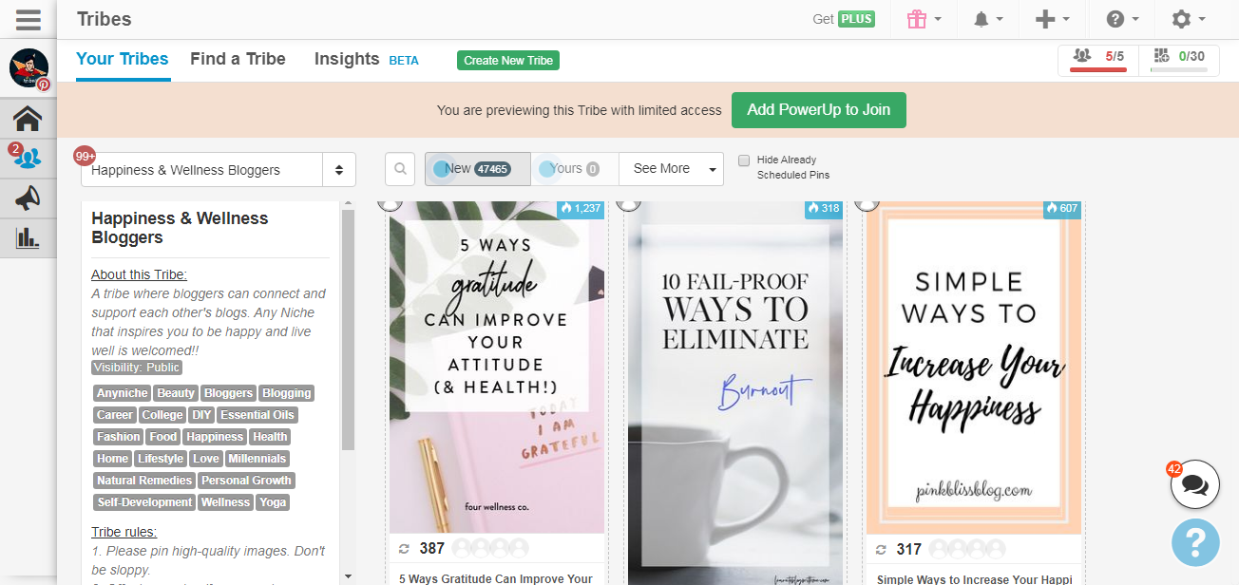Switch to the Find a Tribe tab
The image size is (1239, 585).
[238, 59]
